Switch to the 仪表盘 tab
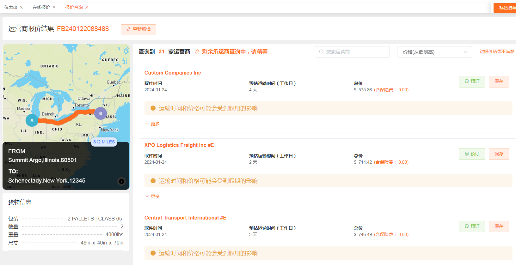 (11, 7)
